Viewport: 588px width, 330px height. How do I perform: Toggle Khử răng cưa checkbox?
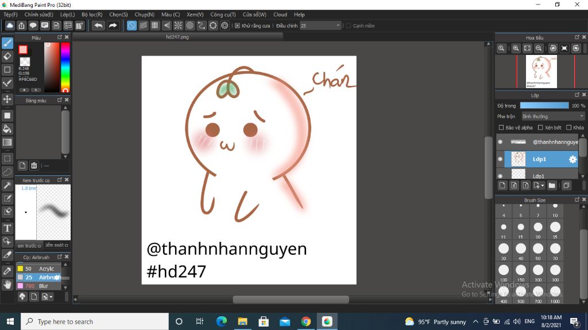237,25
